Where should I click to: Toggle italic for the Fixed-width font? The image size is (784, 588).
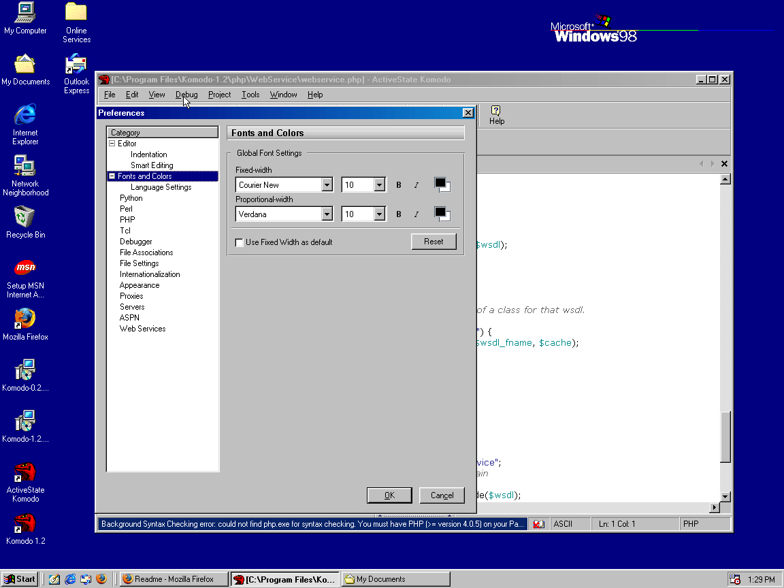tap(416, 185)
